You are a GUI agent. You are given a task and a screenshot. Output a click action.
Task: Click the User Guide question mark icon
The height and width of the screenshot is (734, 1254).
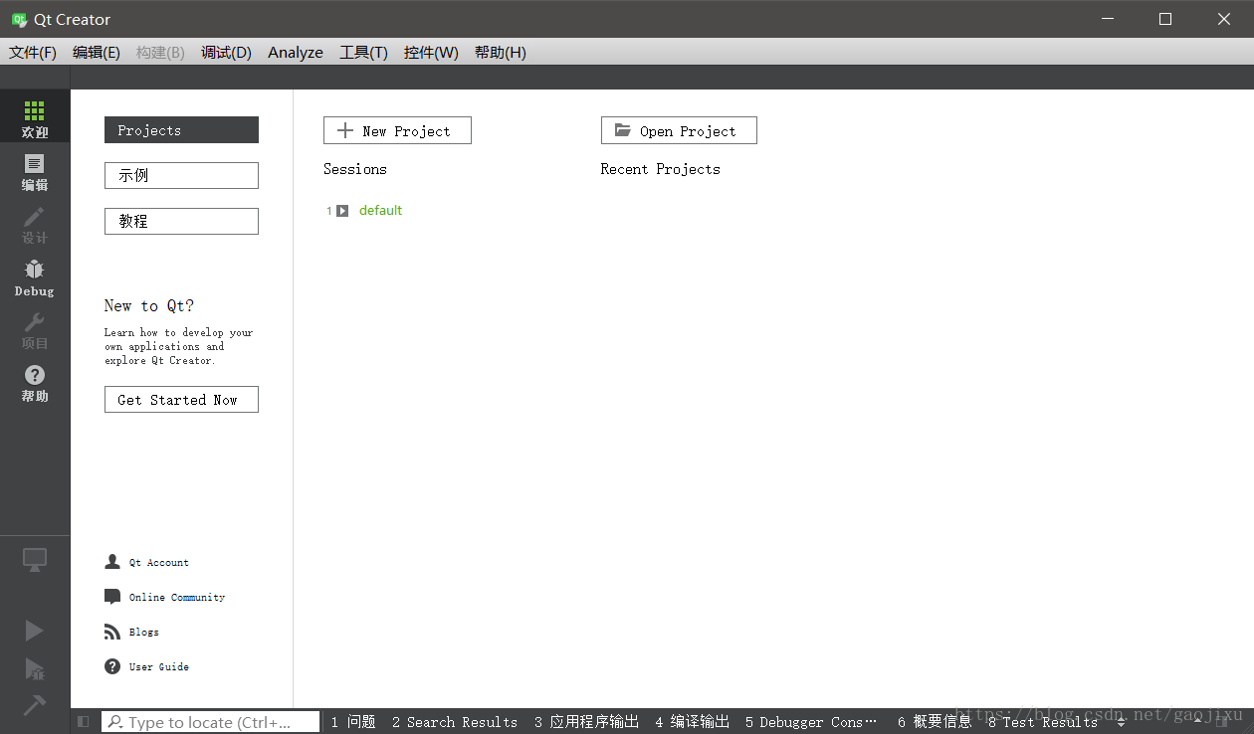click(112, 666)
